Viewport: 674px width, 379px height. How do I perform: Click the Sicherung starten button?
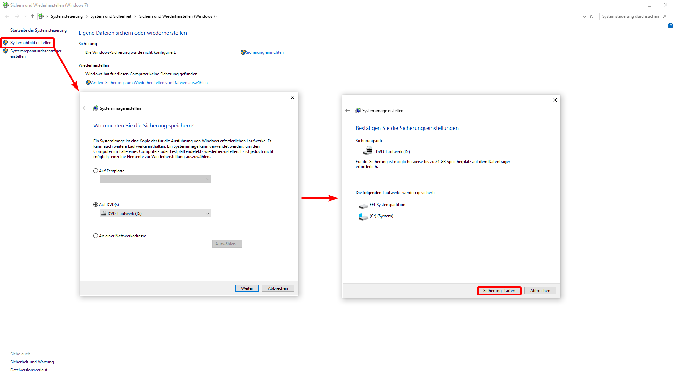tap(499, 291)
